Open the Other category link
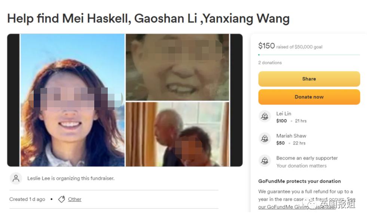The image size is (367, 220). click(75, 199)
